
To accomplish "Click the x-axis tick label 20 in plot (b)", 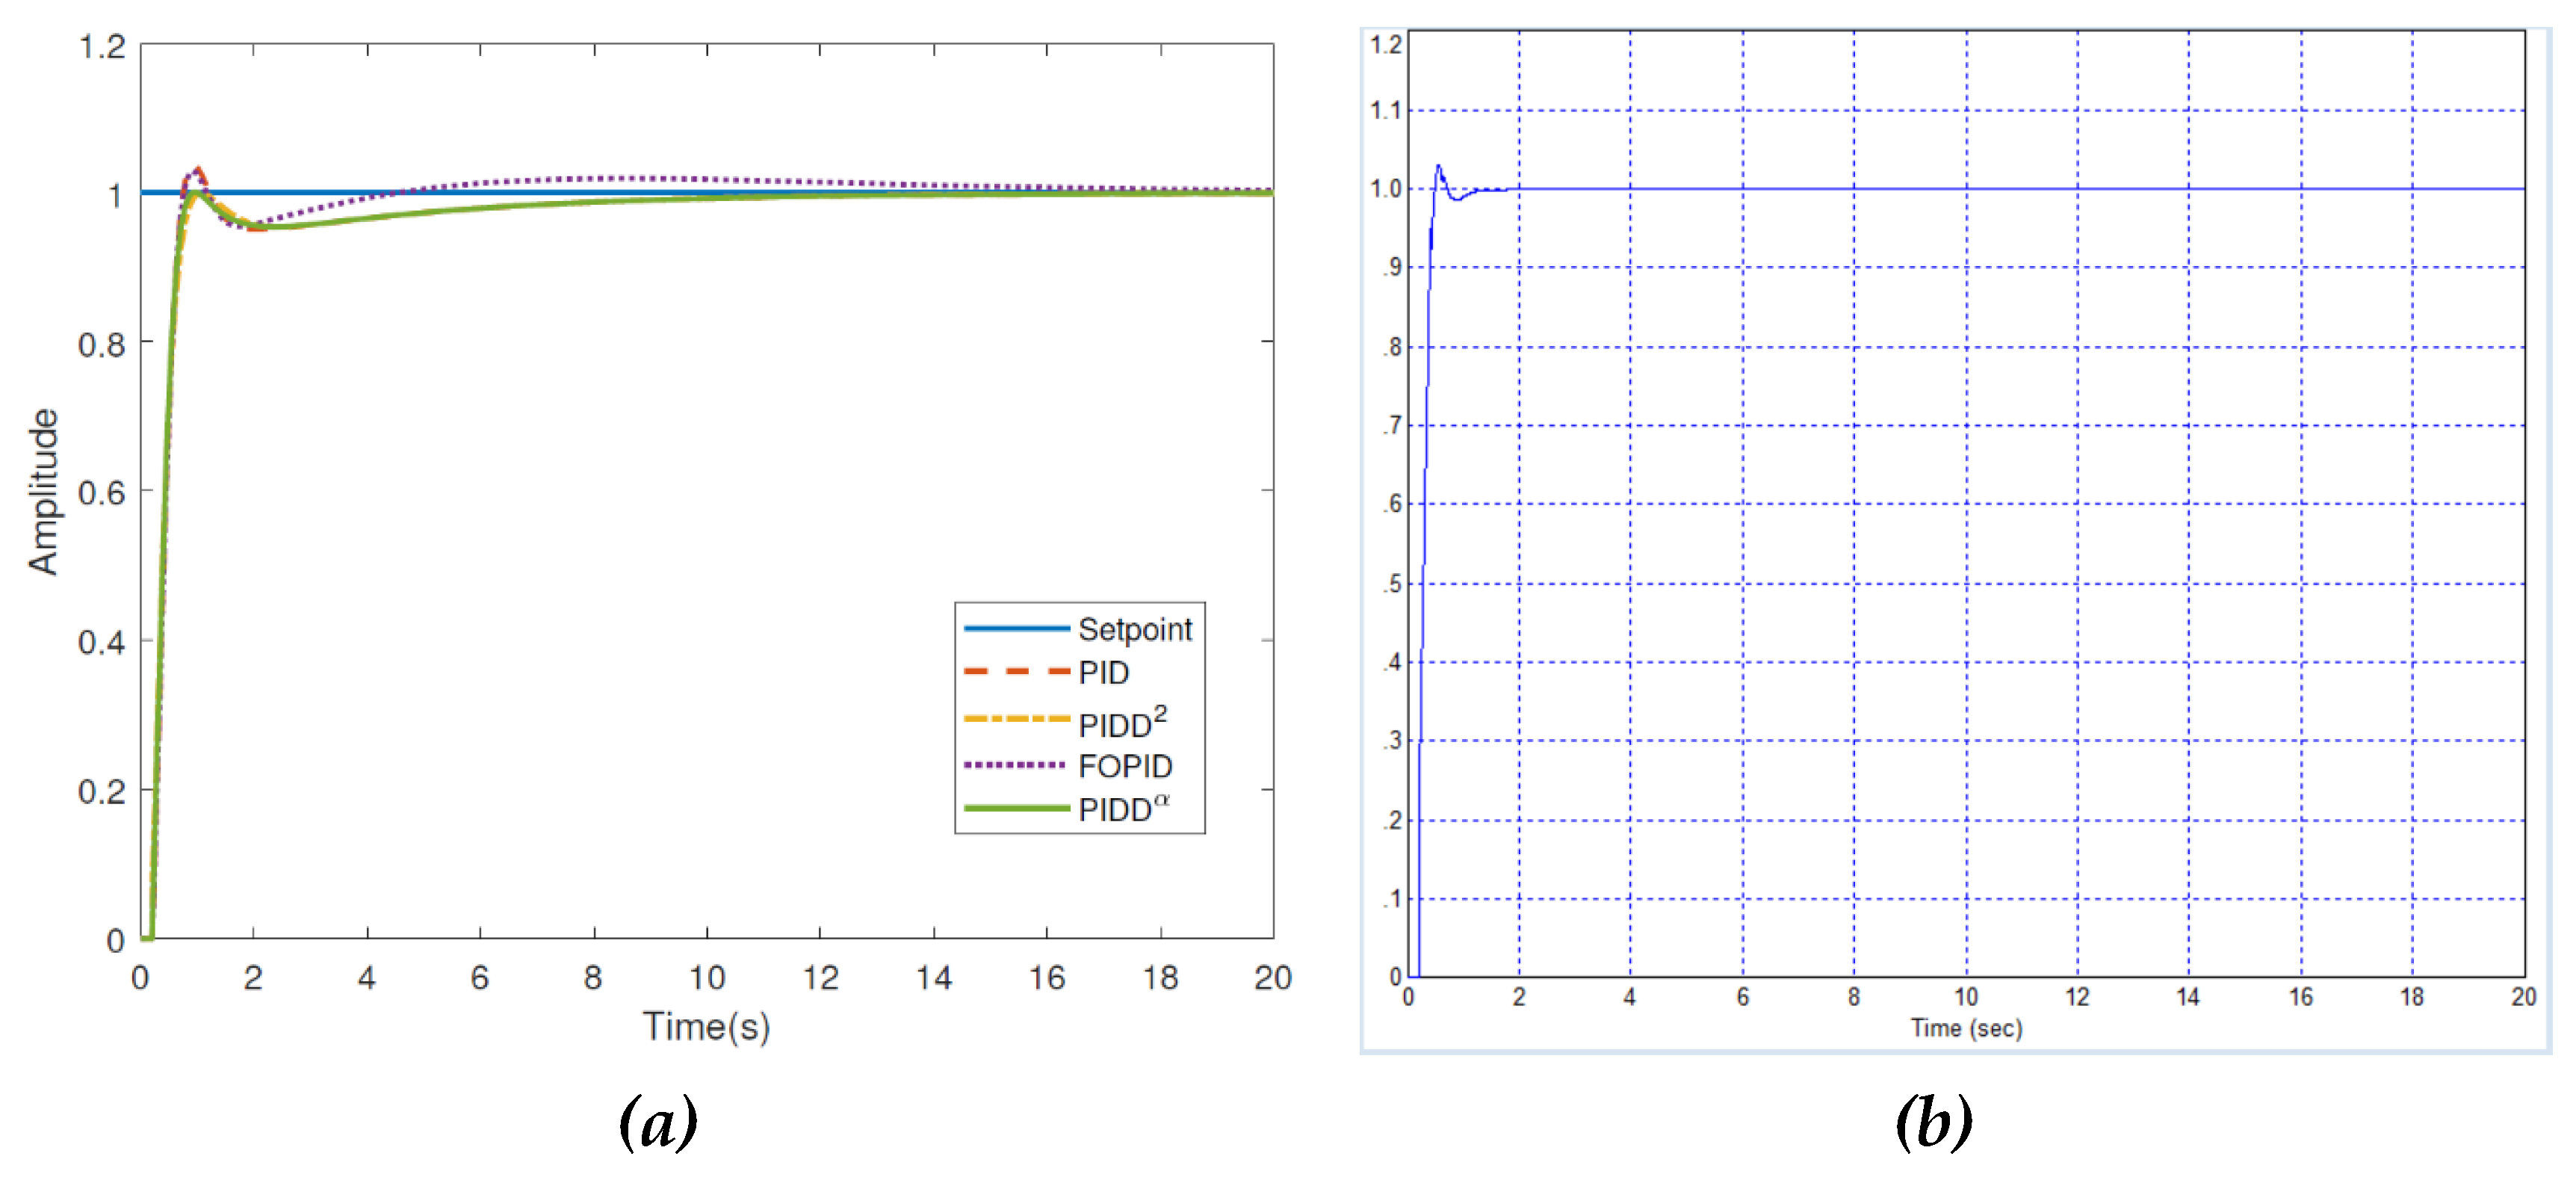I will 2523,997.
